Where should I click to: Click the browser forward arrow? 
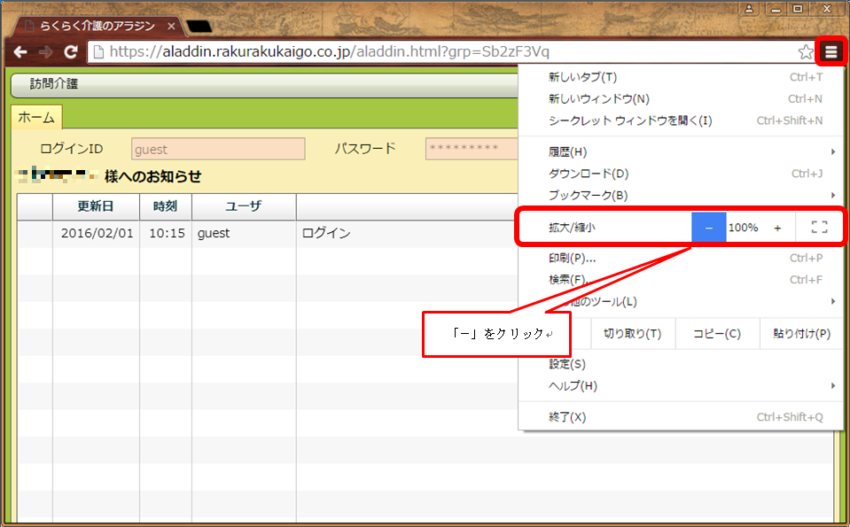point(45,51)
